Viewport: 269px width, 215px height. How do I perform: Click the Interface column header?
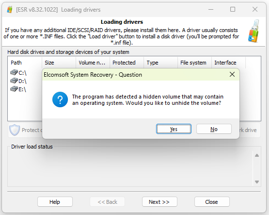(x=228, y=63)
